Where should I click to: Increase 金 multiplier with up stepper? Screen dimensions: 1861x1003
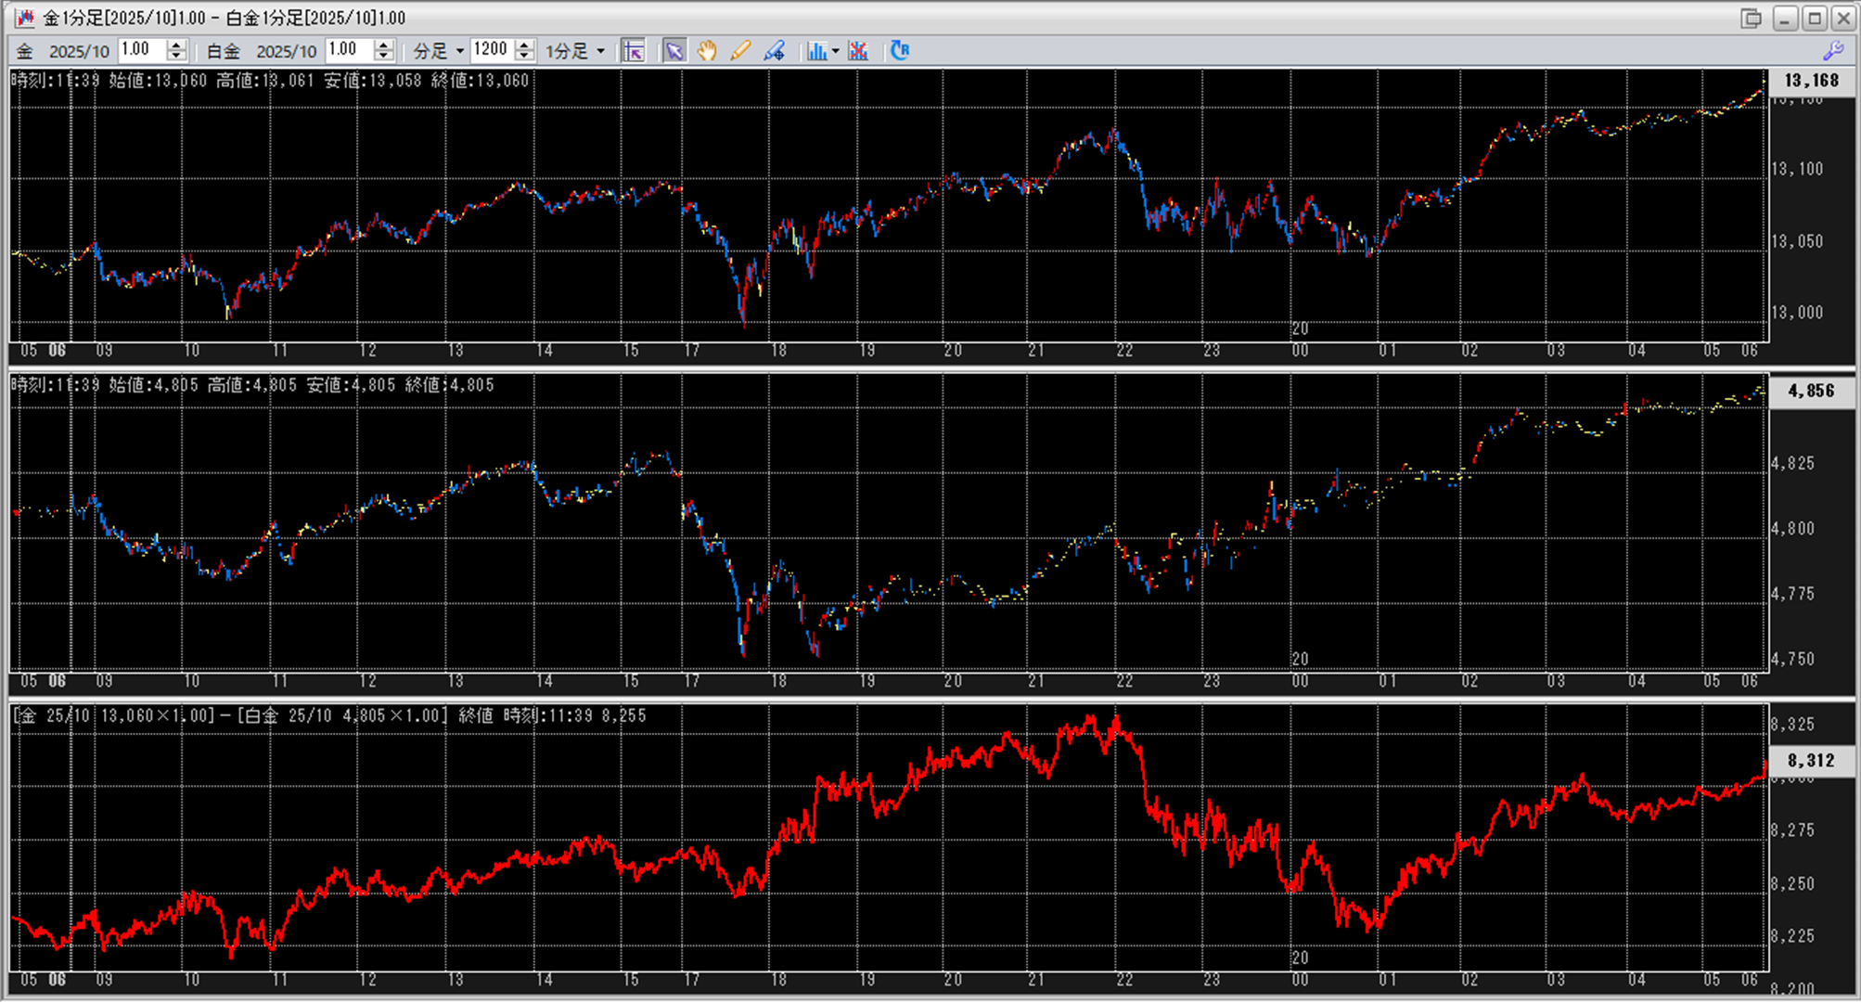pos(176,45)
